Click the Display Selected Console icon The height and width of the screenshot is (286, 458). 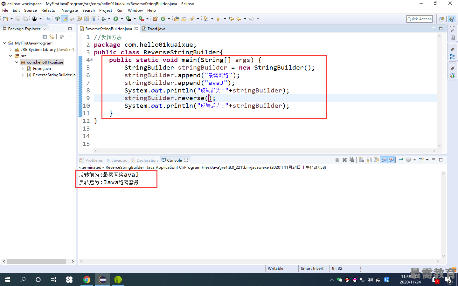408,160
